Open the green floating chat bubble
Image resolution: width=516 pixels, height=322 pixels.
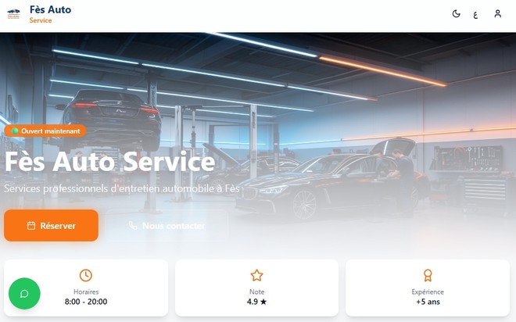pyautogui.click(x=24, y=293)
